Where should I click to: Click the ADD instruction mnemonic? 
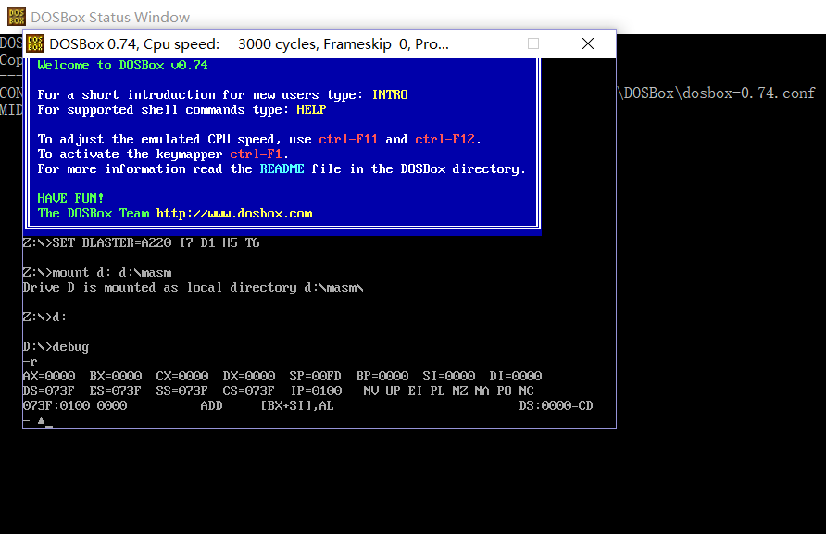211,405
